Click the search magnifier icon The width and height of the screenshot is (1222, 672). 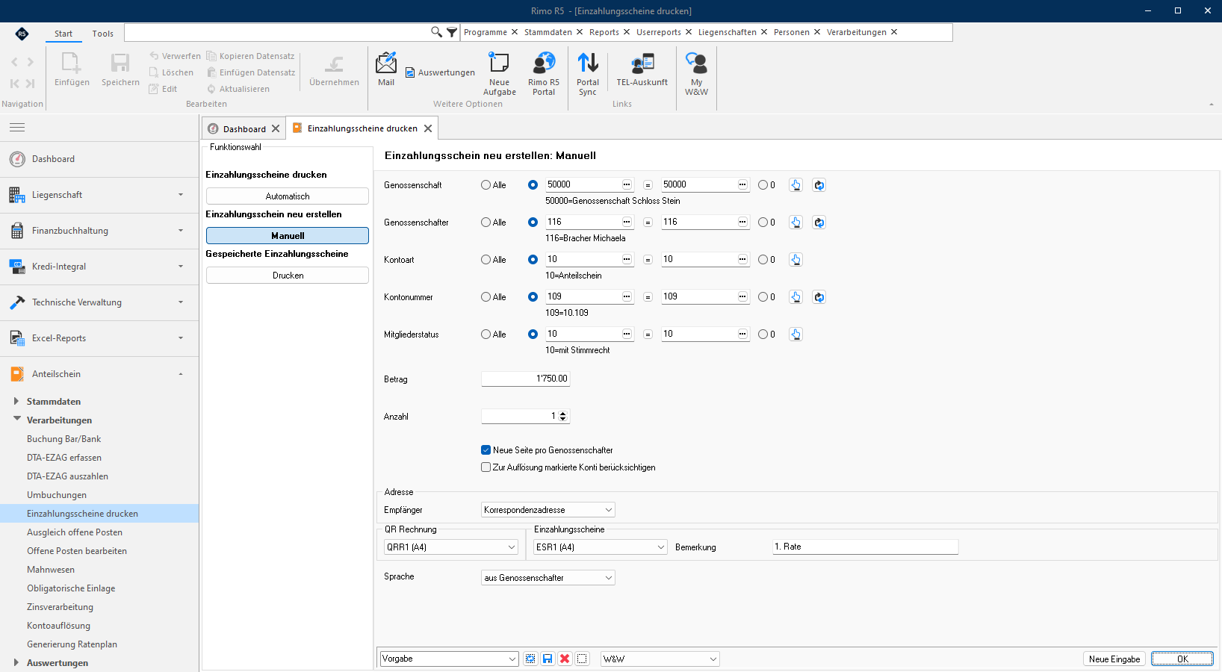click(x=436, y=32)
